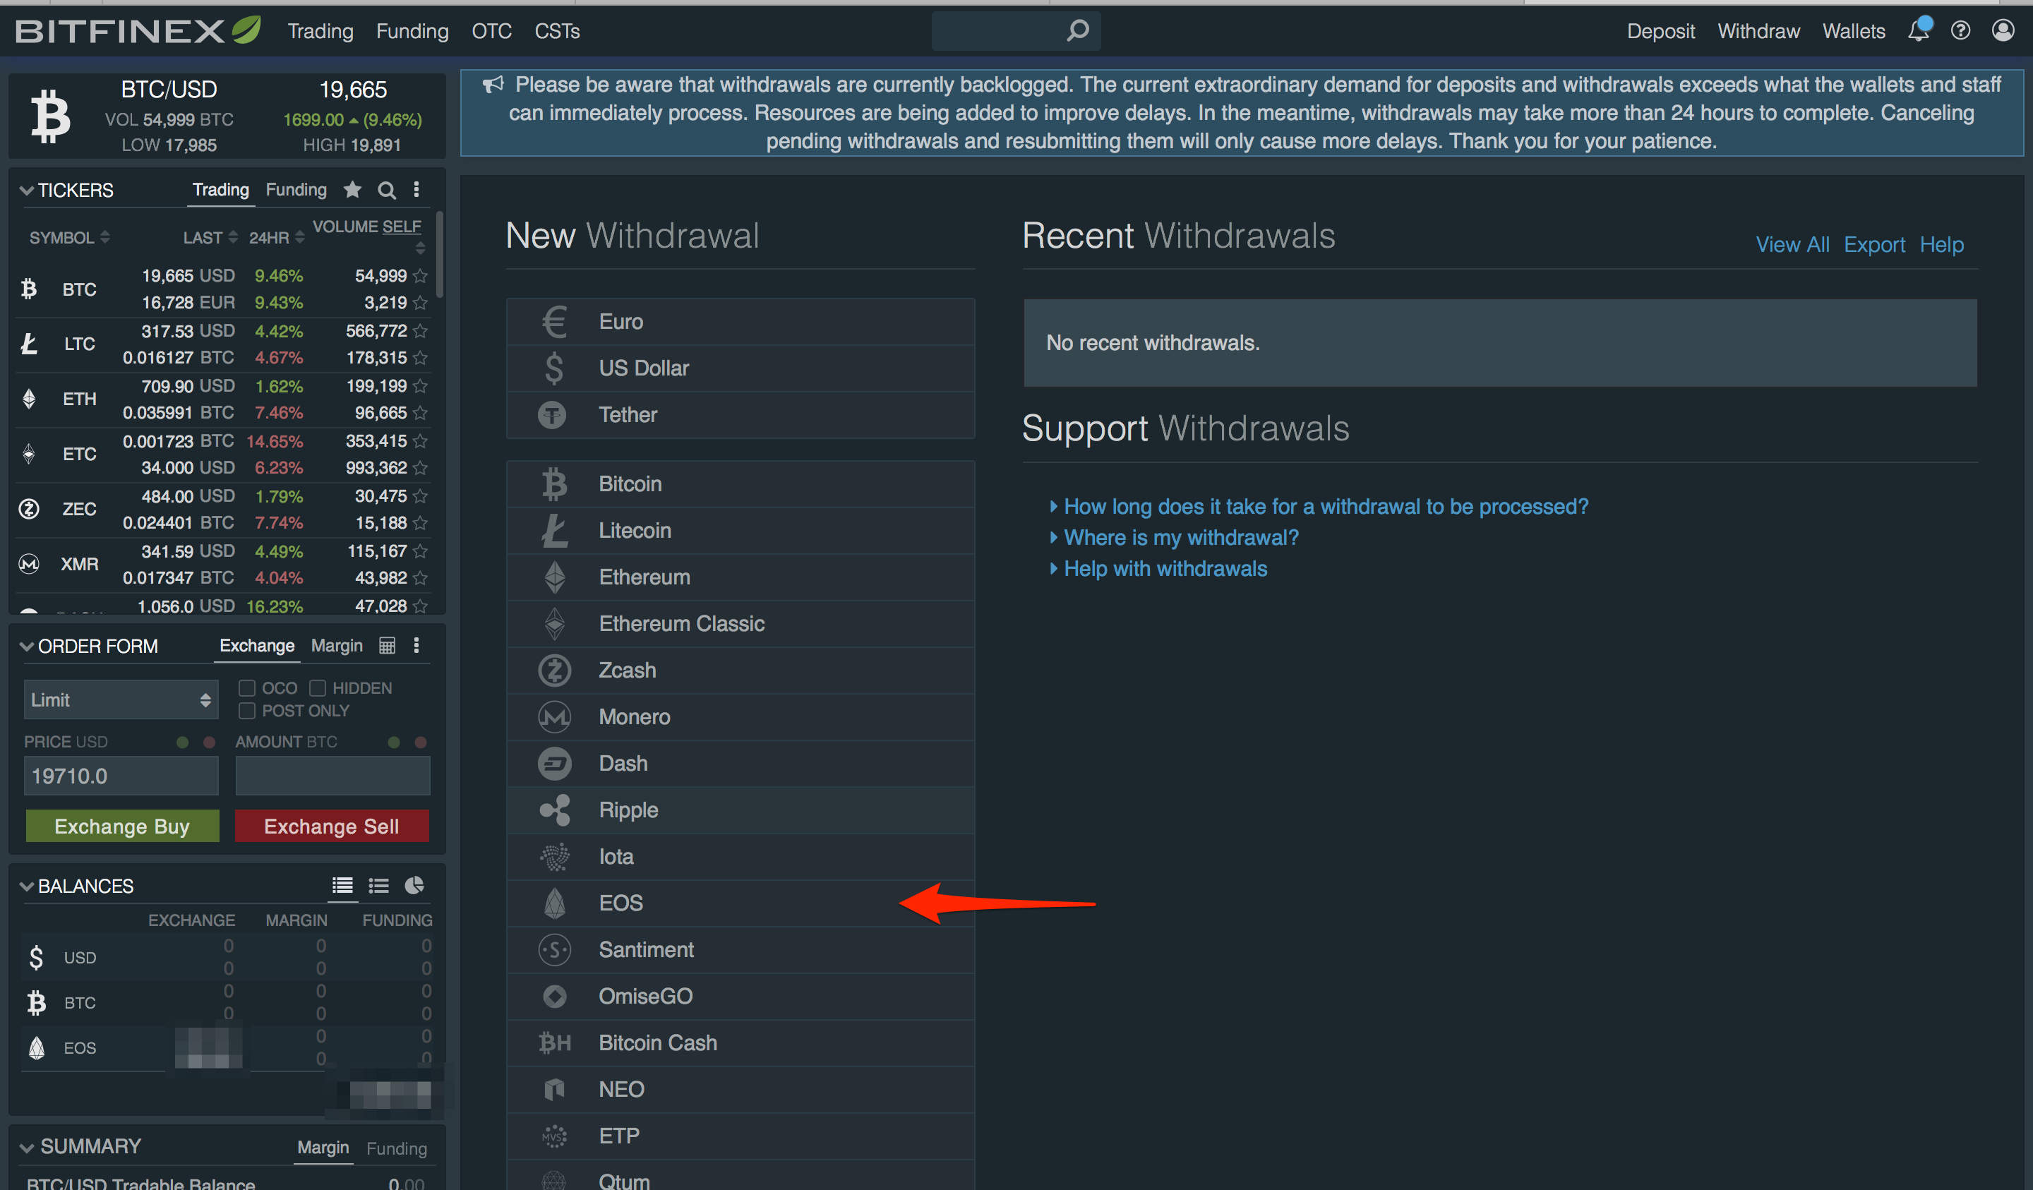Switch balances to compact list view
This screenshot has width=2033, height=1190.
[378, 886]
